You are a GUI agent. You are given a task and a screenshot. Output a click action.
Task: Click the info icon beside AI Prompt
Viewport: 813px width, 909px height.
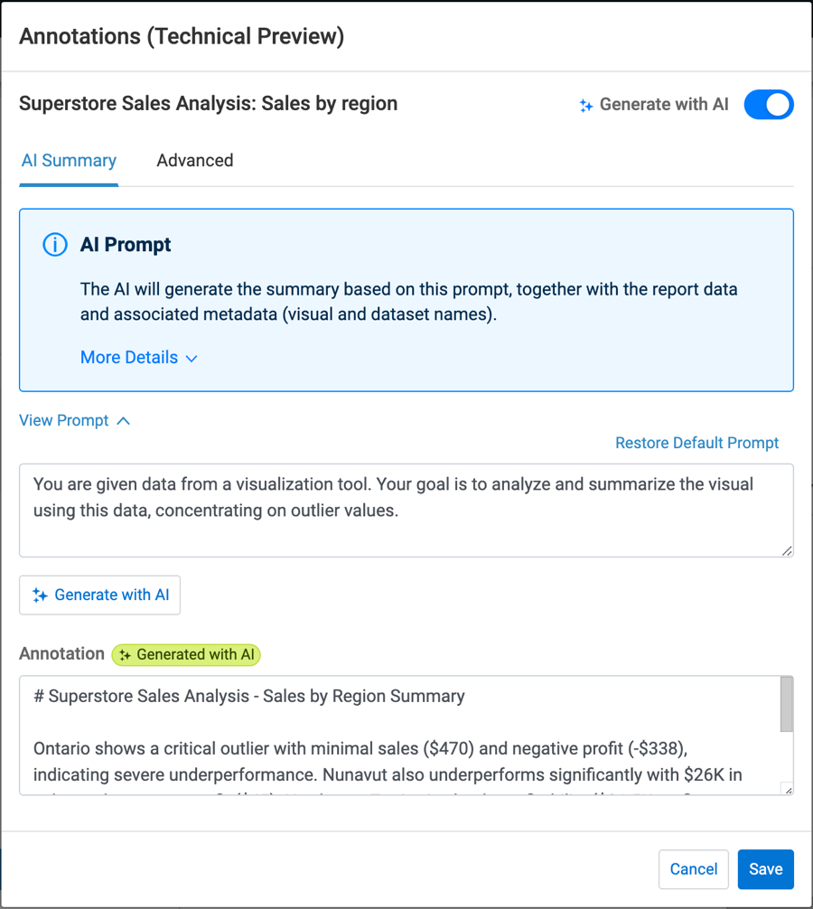(55, 245)
